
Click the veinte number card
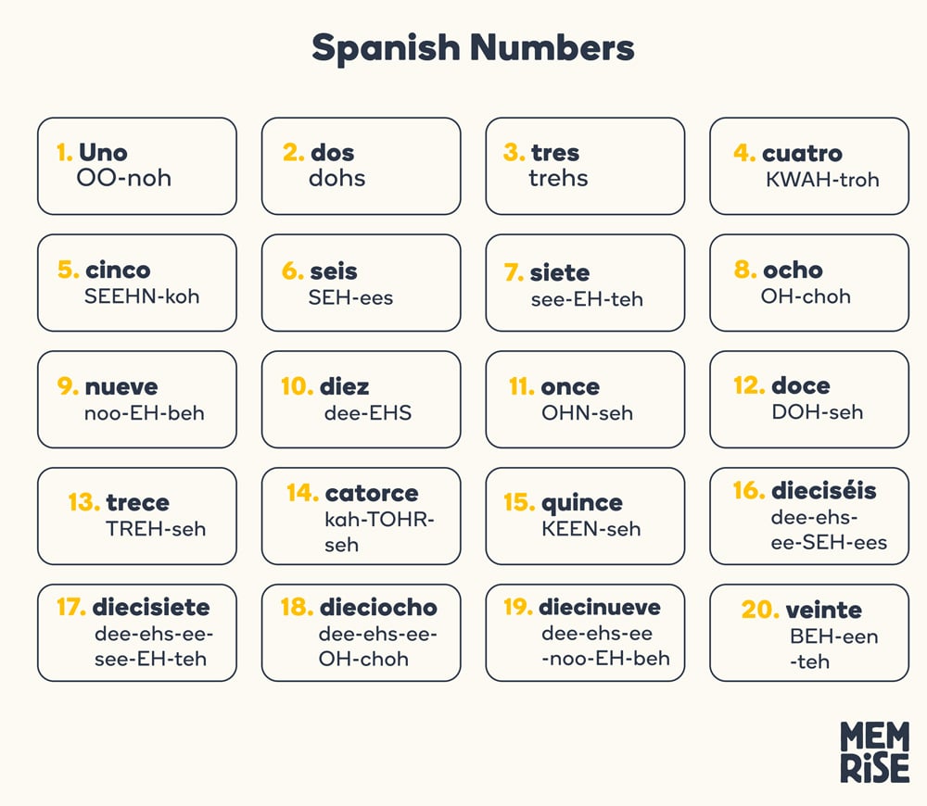(x=809, y=633)
